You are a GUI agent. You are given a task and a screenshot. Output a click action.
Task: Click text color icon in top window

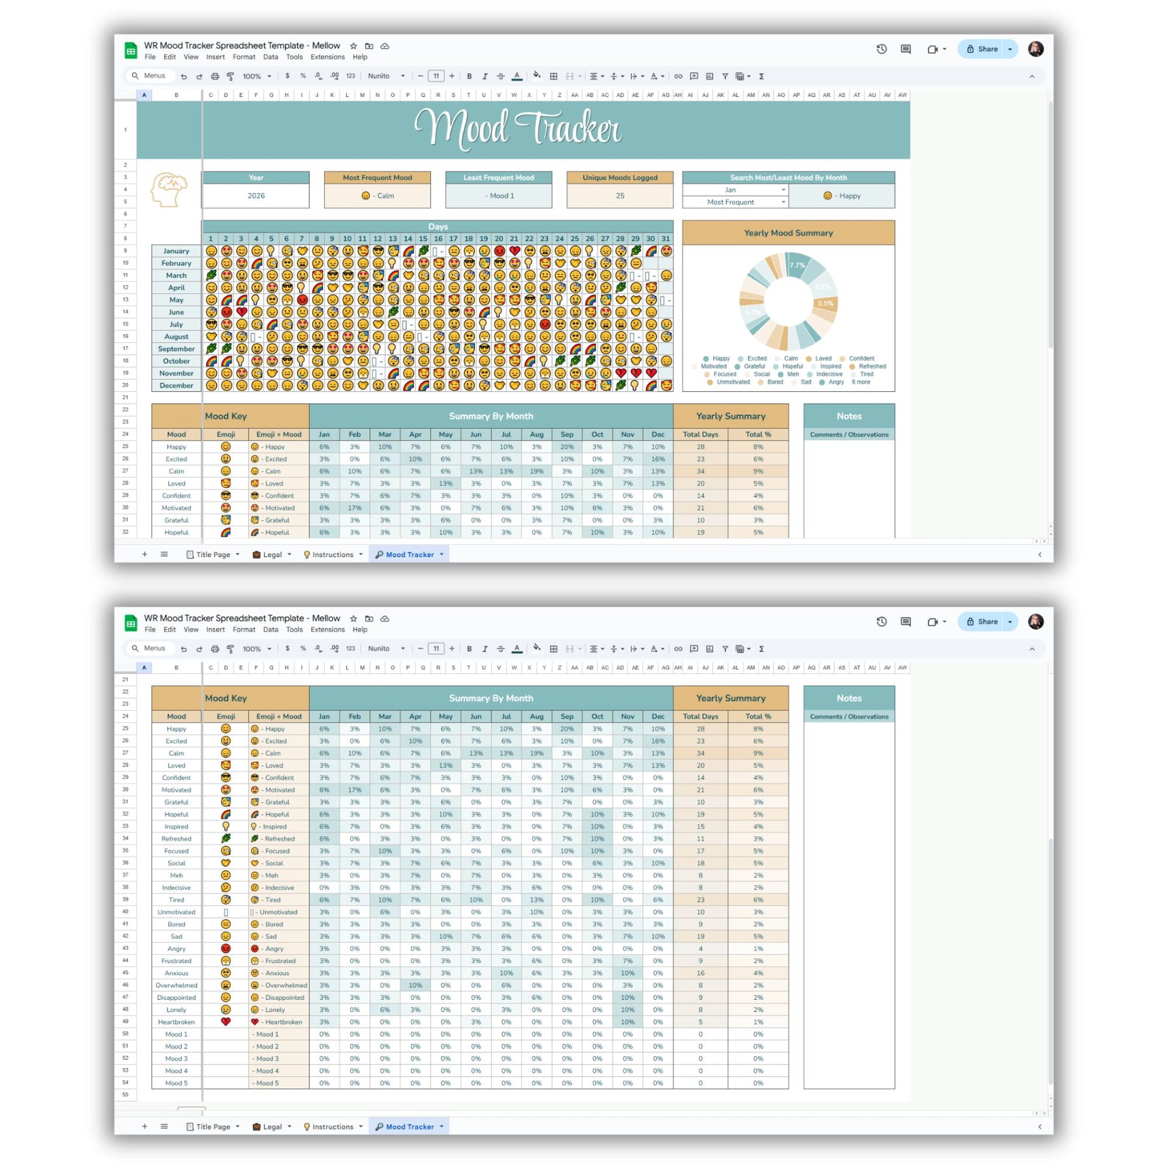(517, 76)
